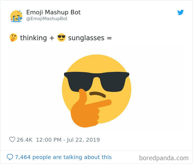The width and height of the screenshot is (193, 164).
Task: Click the boredpanda.com watermark
Action: coord(164,158)
